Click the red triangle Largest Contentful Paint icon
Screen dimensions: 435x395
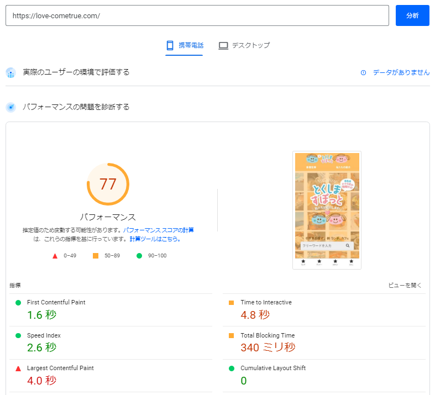coord(18,368)
